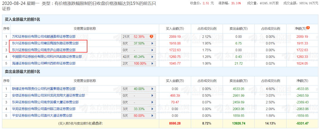The height and width of the screenshot is (131, 322).
Task: Open 海通证券嵊州西前街证券营业部 link
Action: (x=44, y=63)
